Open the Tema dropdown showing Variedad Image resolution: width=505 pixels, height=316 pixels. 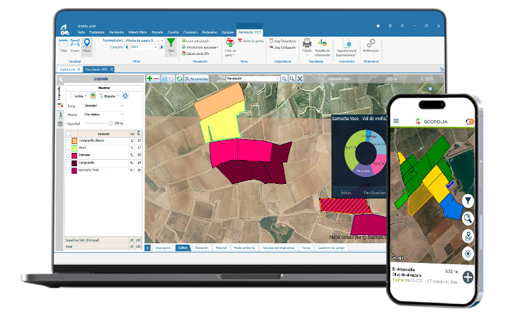tap(104, 106)
